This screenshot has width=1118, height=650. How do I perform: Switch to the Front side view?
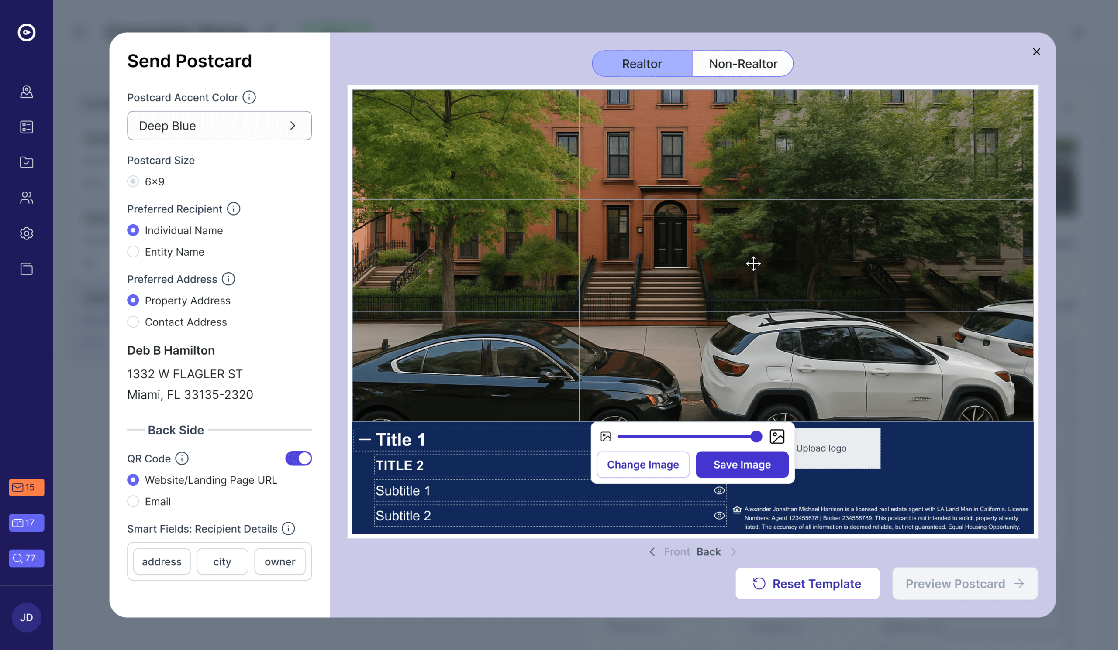click(676, 552)
